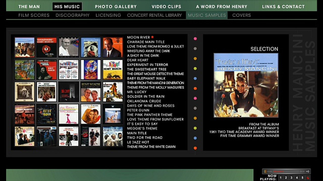Play Days of Wine and Roses
This screenshot has height=181, width=323.
click(151, 106)
